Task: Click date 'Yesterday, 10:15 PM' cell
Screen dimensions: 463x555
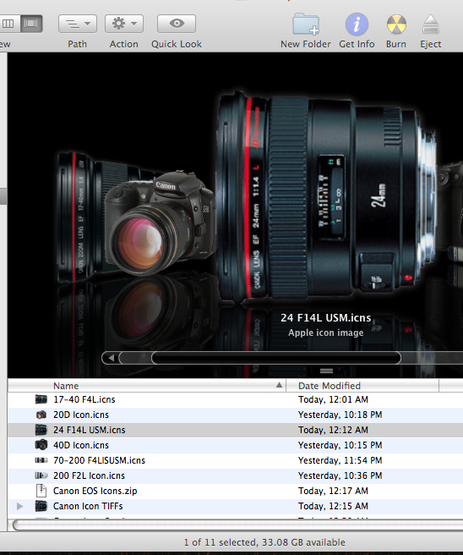Action: tap(340, 445)
